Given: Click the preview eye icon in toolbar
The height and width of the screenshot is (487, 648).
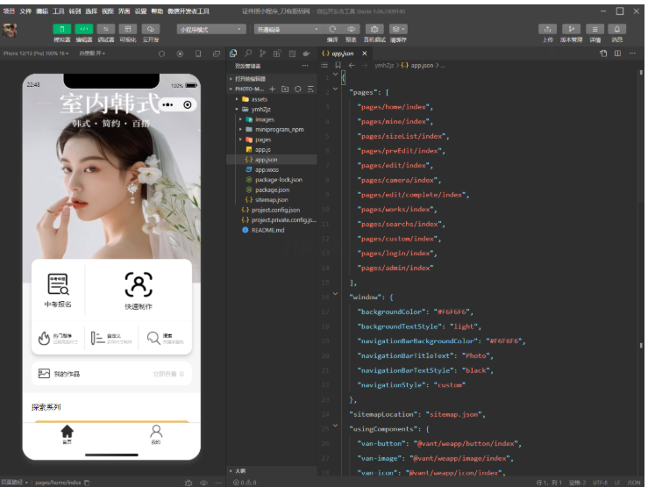Looking at the screenshot, I should 352,29.
